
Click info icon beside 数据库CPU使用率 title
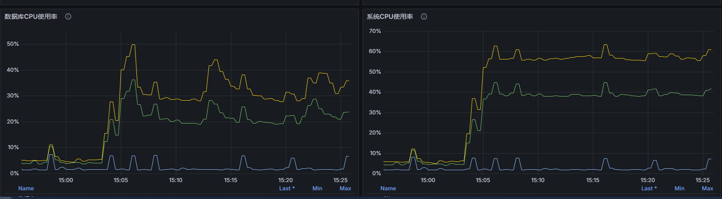68,16
